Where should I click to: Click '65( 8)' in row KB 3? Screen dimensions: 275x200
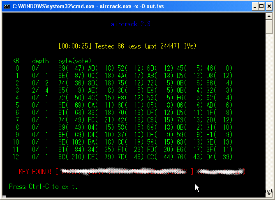pyautogui.click(x=72, y=90)
